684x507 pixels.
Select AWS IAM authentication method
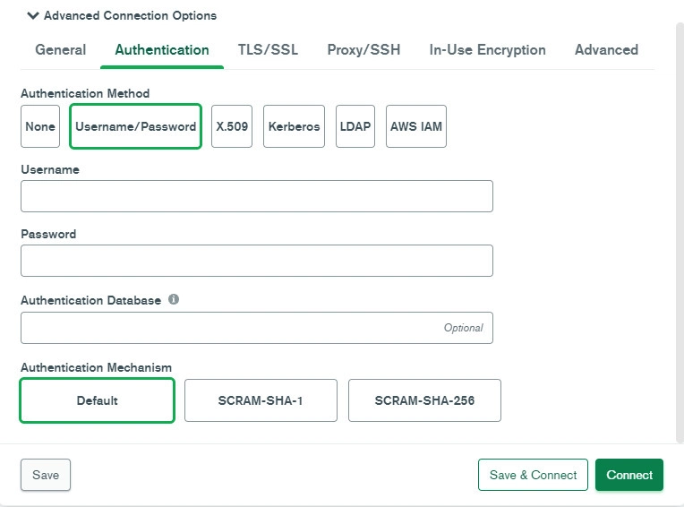tap(416, 126)
